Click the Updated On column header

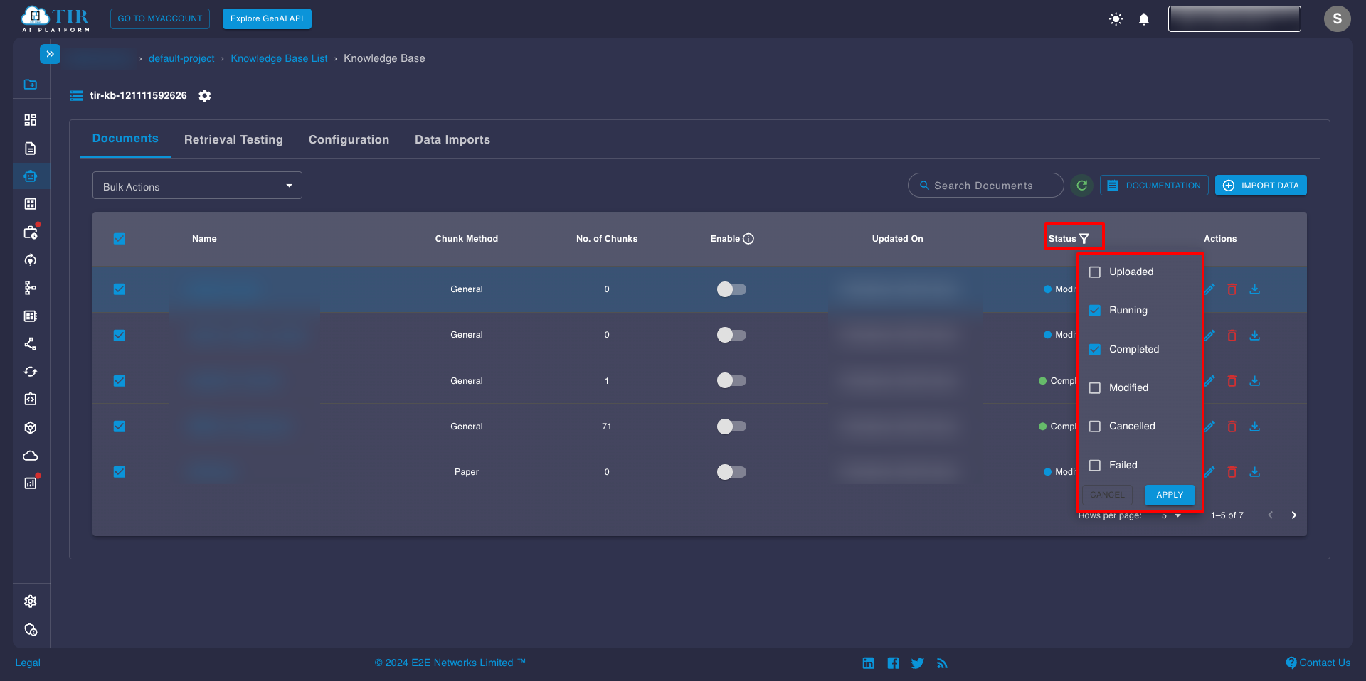[898, 239]
